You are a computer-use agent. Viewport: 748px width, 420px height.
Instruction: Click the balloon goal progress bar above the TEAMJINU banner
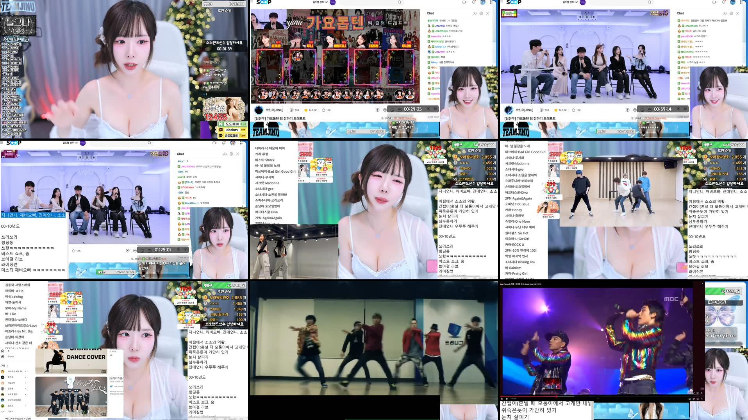pyautogui.click(x=365, y=131)
